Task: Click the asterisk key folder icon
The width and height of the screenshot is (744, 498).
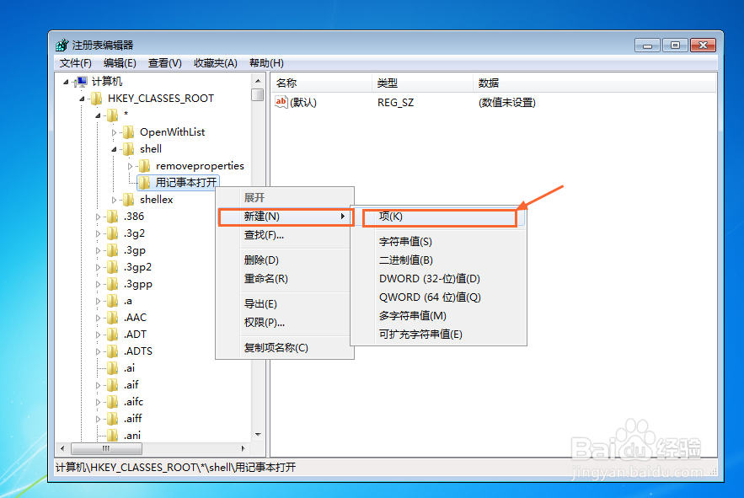Action: [x=112, y=115]
